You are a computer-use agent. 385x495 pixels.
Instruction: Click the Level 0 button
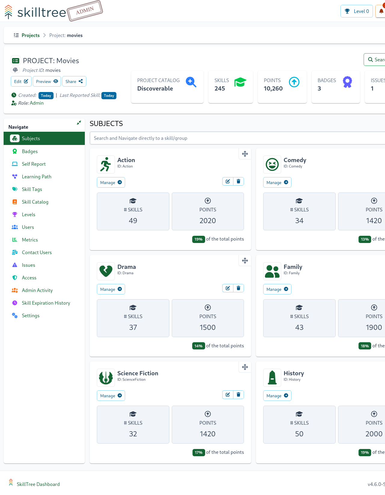(x=357, y=11)
